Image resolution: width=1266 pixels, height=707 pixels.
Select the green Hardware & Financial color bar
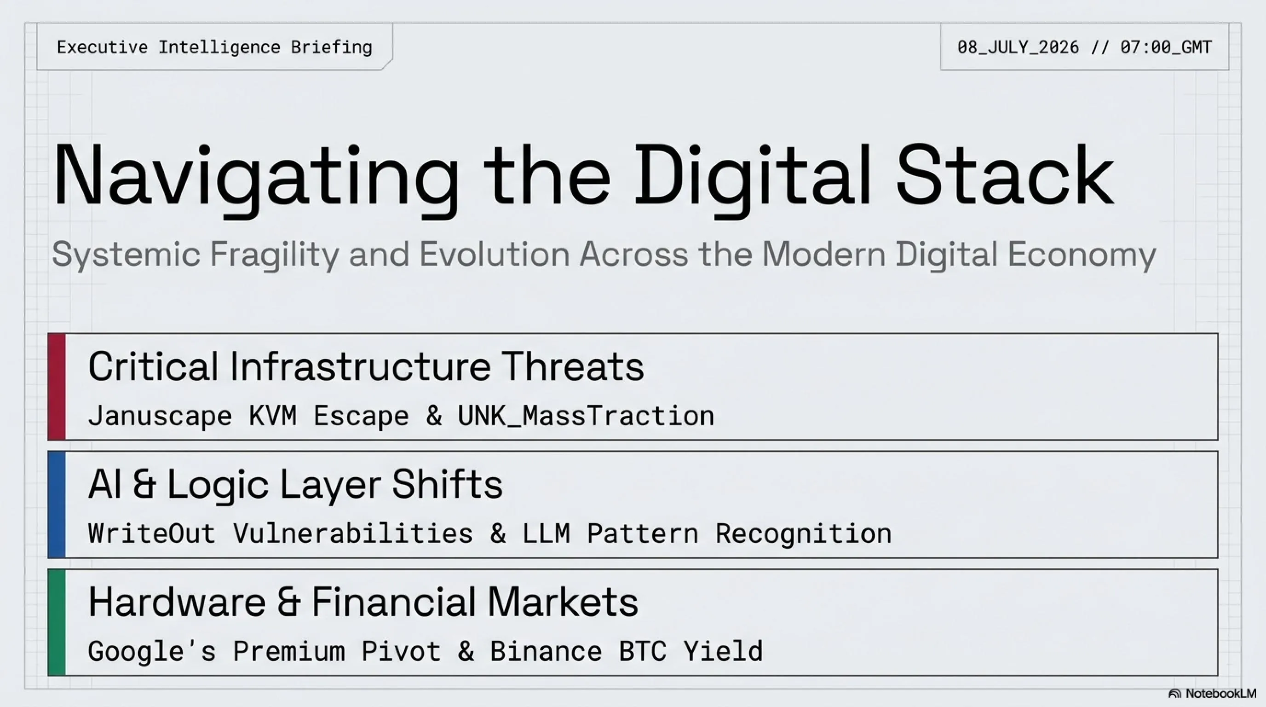point(57,622)
